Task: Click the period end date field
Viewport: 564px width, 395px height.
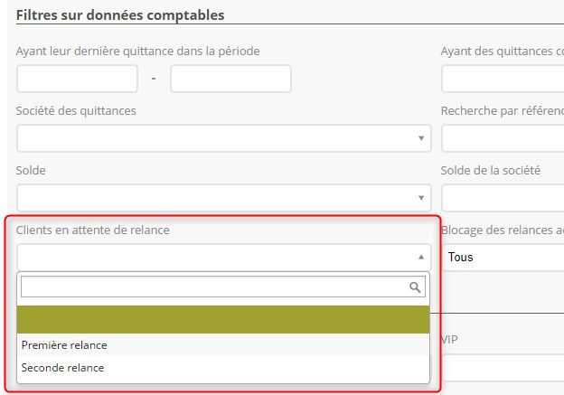Action: [230, 79]
